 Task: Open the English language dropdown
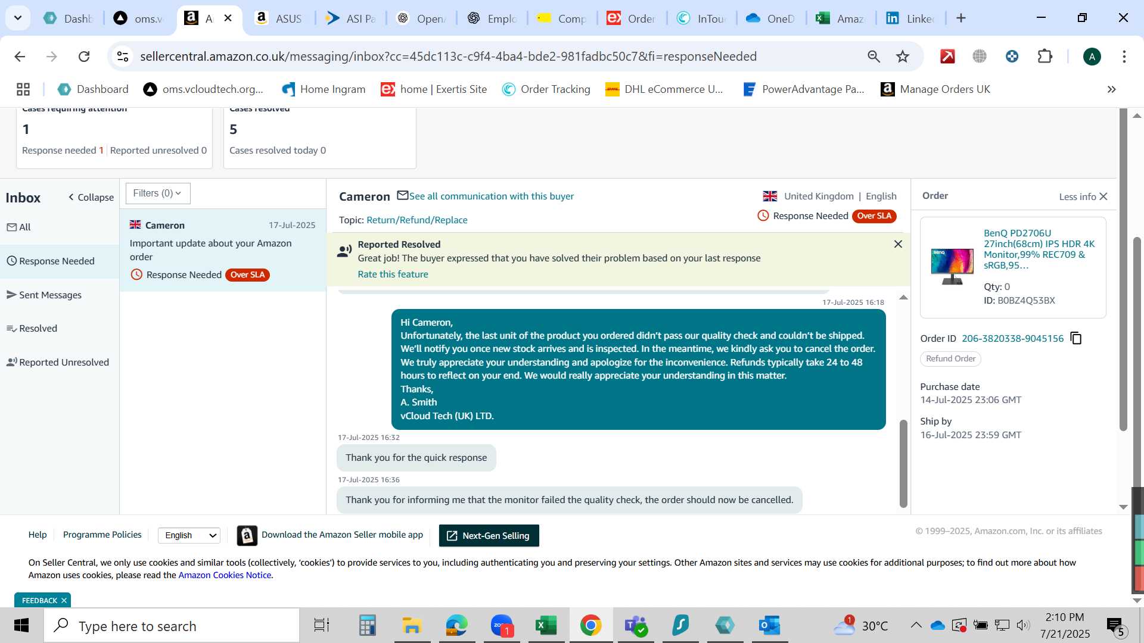coord(189,535)
